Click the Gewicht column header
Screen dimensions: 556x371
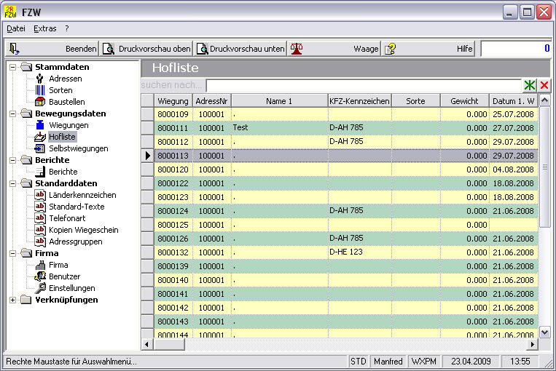click(464, 101)
